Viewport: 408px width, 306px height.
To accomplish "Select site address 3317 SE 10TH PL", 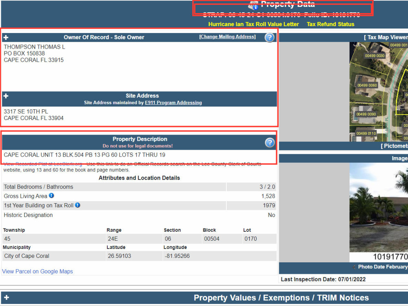I will 26,111.
